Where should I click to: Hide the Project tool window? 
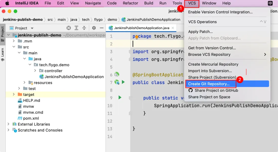102,28
